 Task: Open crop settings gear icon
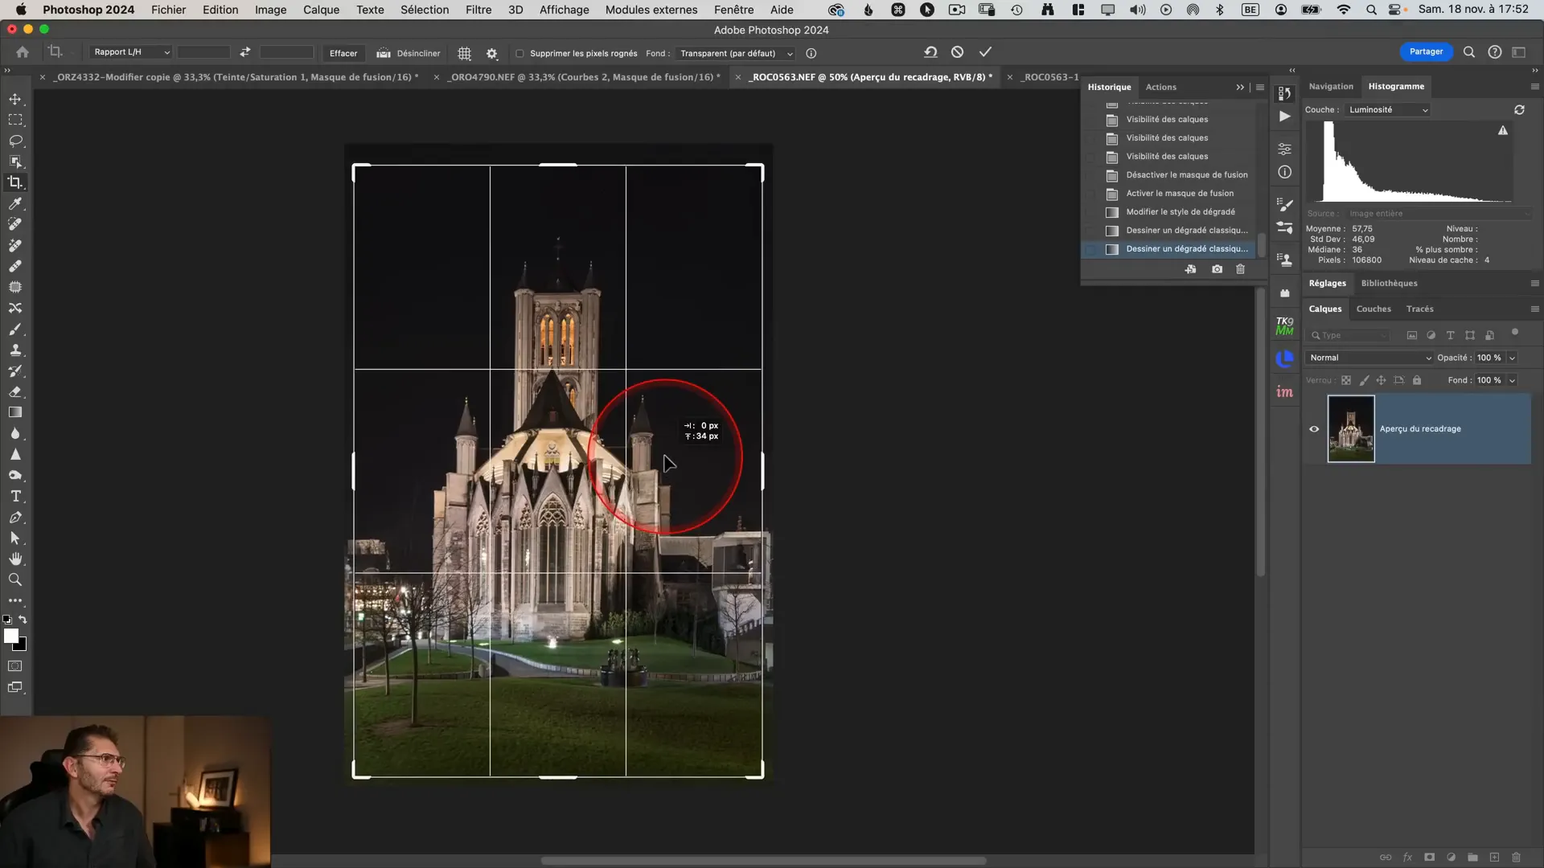click(x=492, y=53)
